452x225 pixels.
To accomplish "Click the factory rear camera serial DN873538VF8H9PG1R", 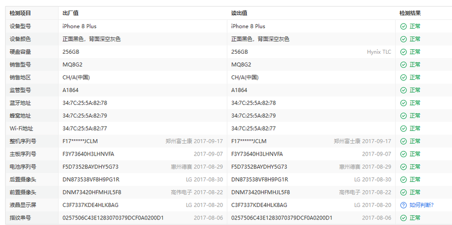I will click(91, 179).
